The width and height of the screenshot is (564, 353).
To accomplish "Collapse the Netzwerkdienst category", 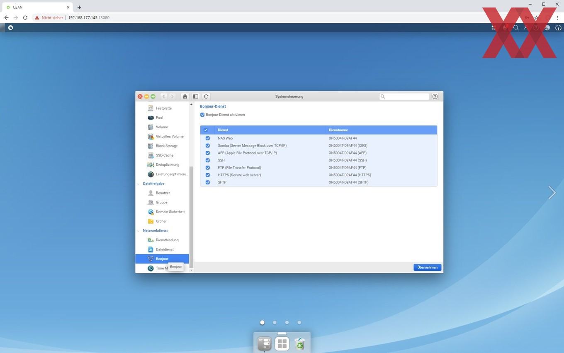I will pos(139,230).
